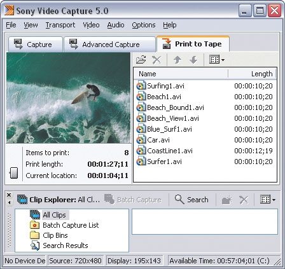This screenshot has height=269, width=285.
Task: Click the remove X icon beside open folder
Action: [156, 60]
